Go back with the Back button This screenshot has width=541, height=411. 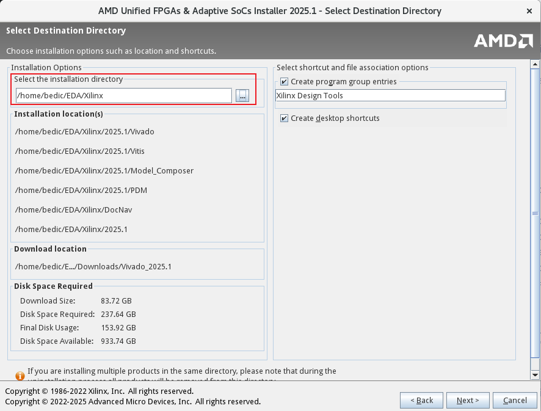pos(421,401)
